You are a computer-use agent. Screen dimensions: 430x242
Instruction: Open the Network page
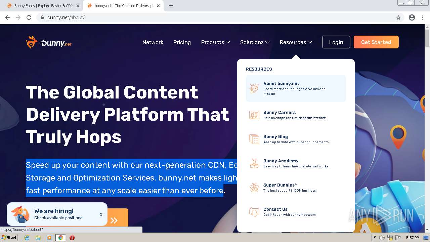click(x=153, y=42)
